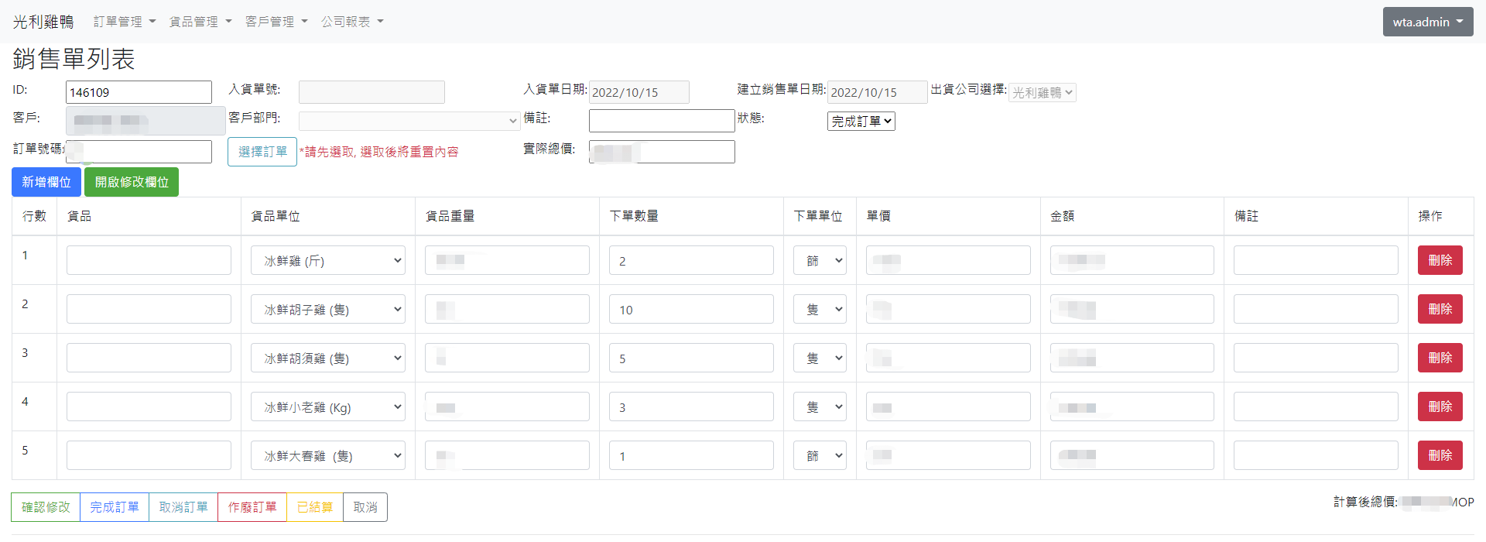Screen dimensions: 1486x542
Task: Delete row 2 with 刪除 button
Action: pos(1440,309)
